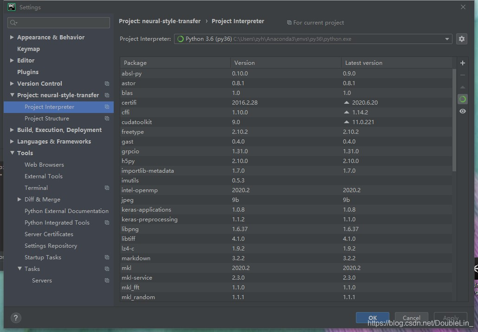Select the grpcio package row
This screenshot has width=478, height=332.
pyautogui.click(x=286, y=151)
